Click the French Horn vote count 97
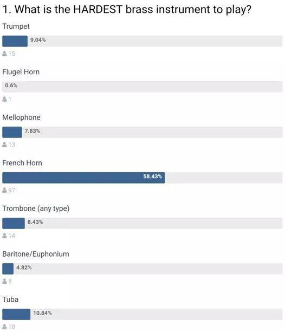Image resolution: width=285 pixels, height=332 pixels. click(12, 190)
